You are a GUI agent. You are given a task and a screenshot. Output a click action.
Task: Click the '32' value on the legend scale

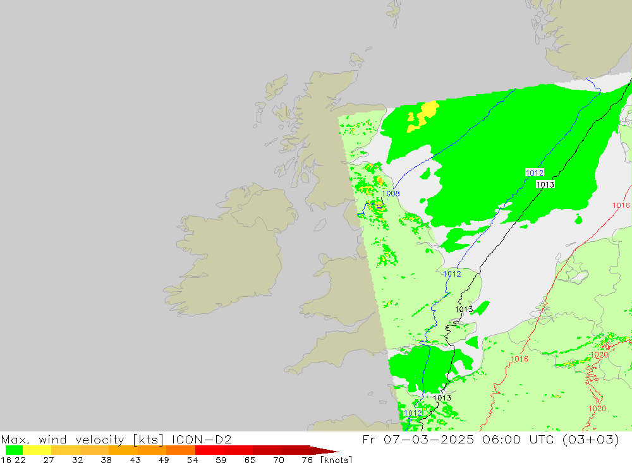click(77, 459)
